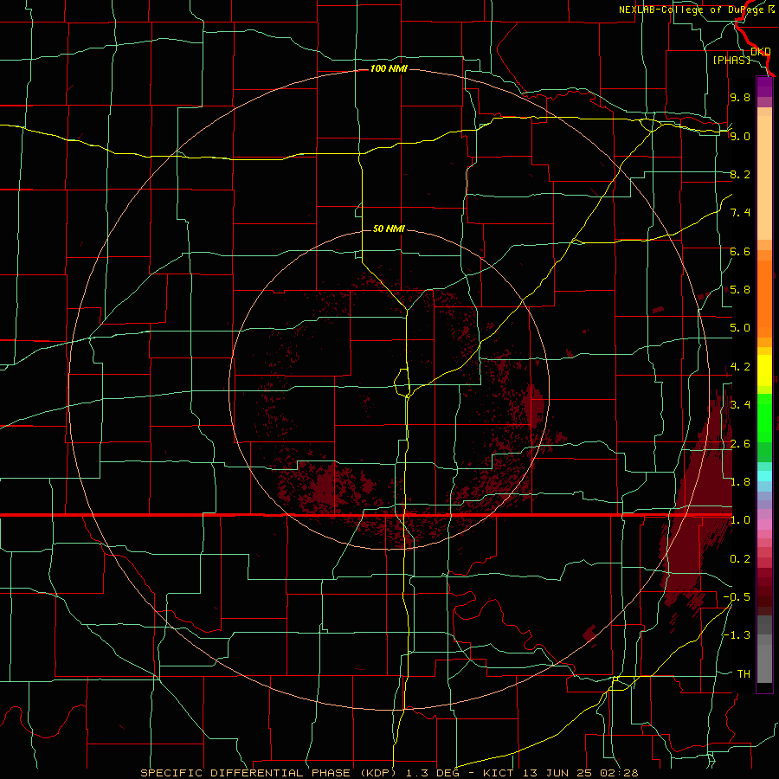This screenshot has height=779, width=779.
Task: Pick the gray segment beside TH
Action: tap(764, 664)
